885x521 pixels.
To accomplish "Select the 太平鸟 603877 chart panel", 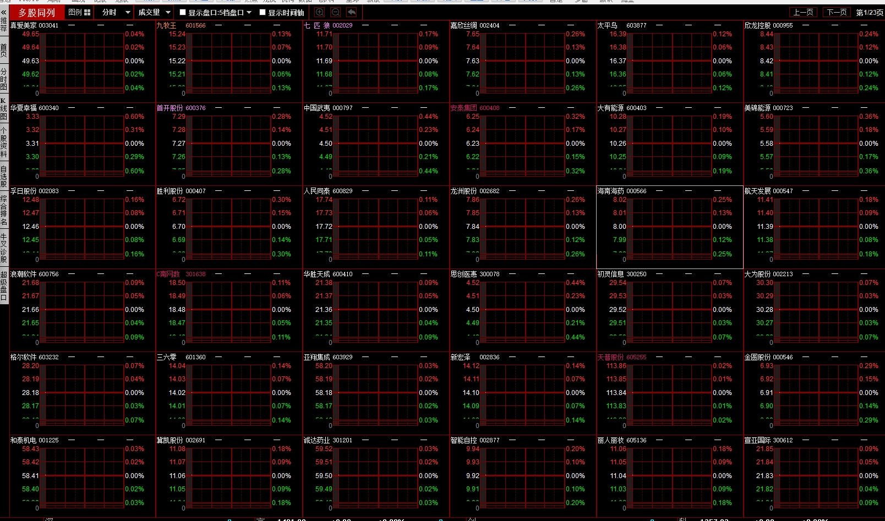I will pyautogui.click(x=670, y=62).
